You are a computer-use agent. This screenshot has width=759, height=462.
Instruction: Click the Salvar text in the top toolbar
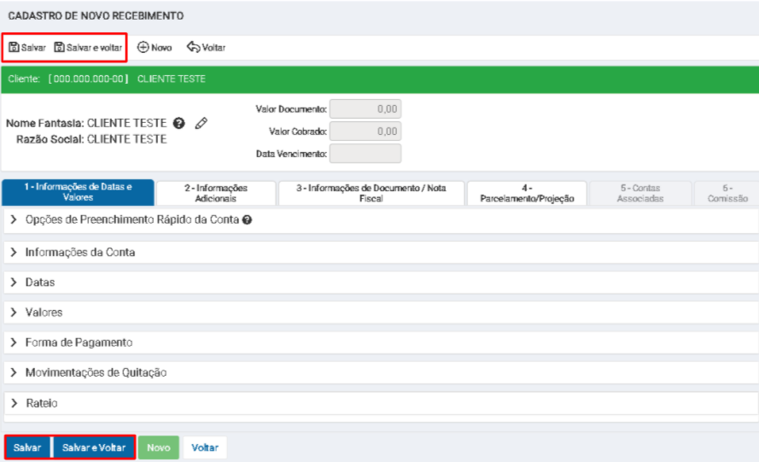point(33,48)
